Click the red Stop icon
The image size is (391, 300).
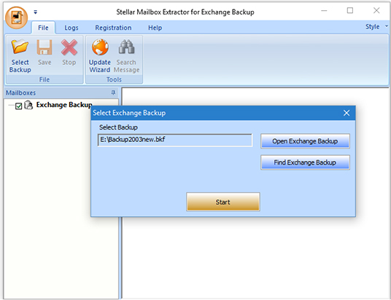click(69, 47)
